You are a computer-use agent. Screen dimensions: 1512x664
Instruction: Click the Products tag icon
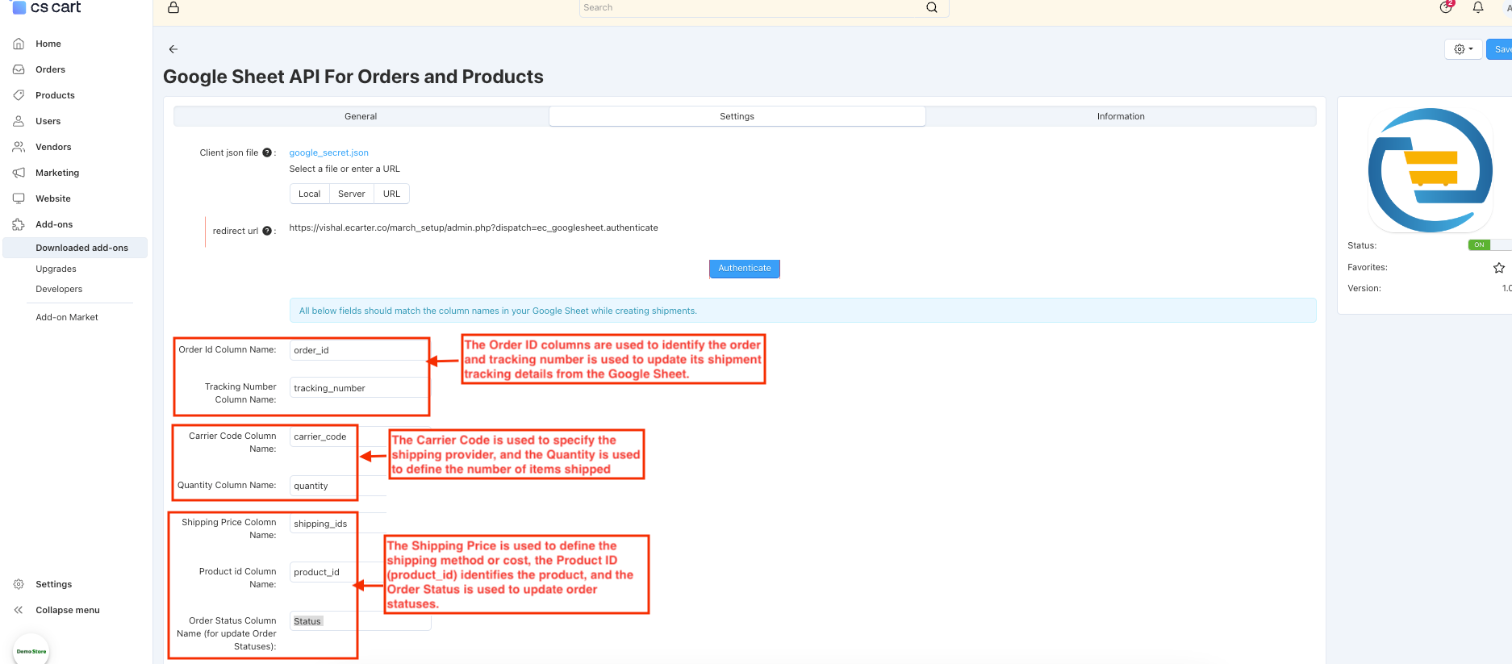[x=19, y=95]
